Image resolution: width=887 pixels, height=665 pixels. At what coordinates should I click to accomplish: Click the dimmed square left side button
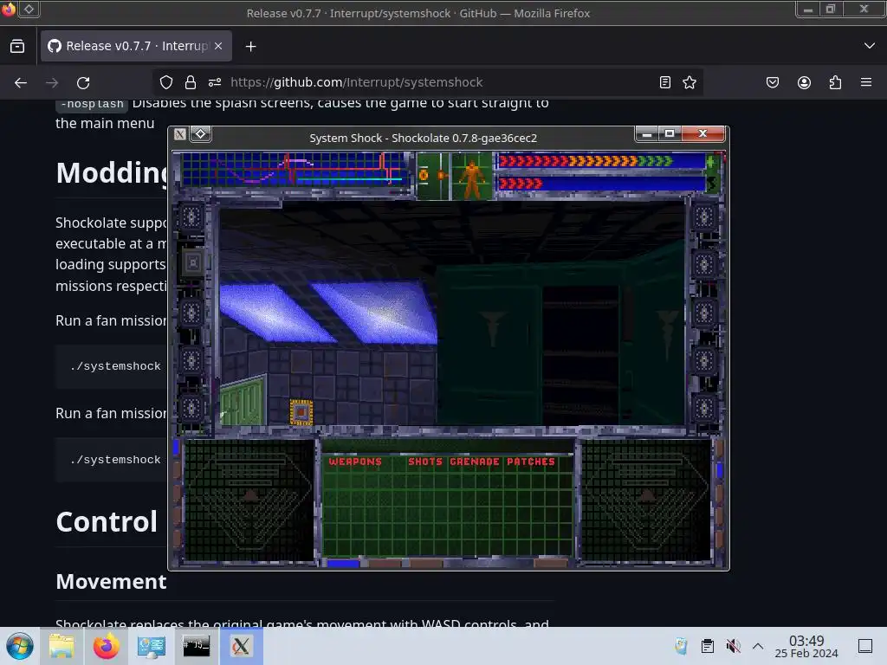(193, 263)
